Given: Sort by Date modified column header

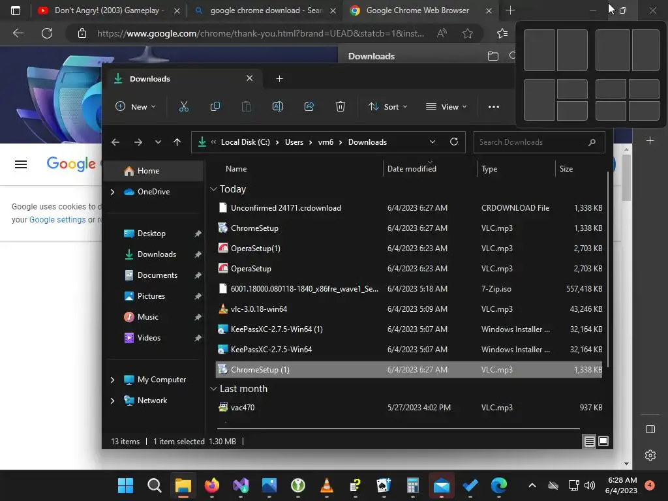Looking at the screenshot, I should pos(429,169).
